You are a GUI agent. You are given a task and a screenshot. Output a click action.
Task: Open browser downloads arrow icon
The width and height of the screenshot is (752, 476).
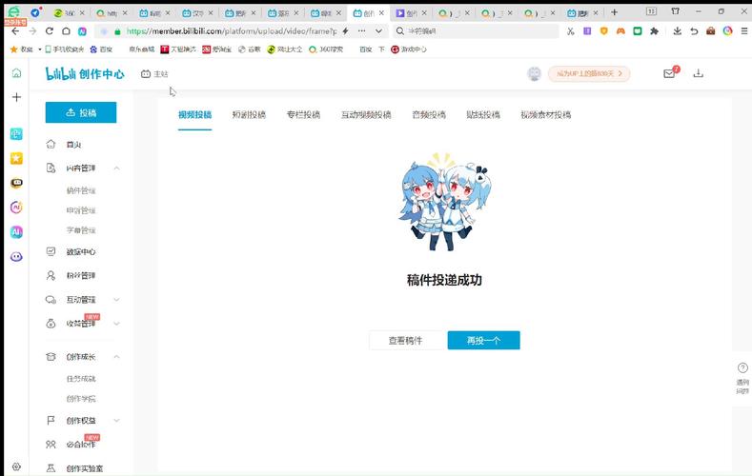pos(678,31)
